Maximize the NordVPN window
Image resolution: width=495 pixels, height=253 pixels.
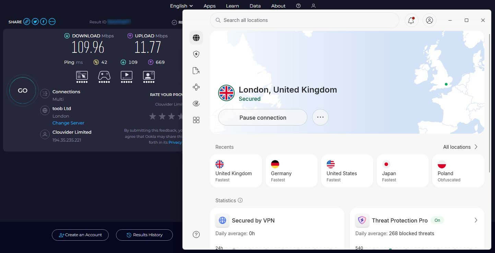pyautogui.click(x=467, y=20)
